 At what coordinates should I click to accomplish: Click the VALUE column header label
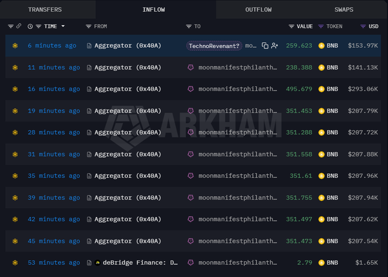pos(305,26)
